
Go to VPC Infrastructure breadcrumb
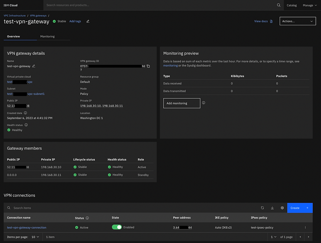15,16
